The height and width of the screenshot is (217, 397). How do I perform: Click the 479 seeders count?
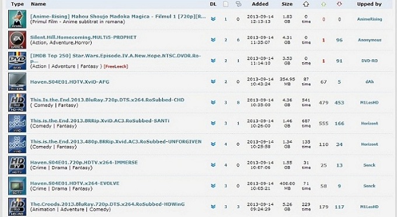pos(323,103)
